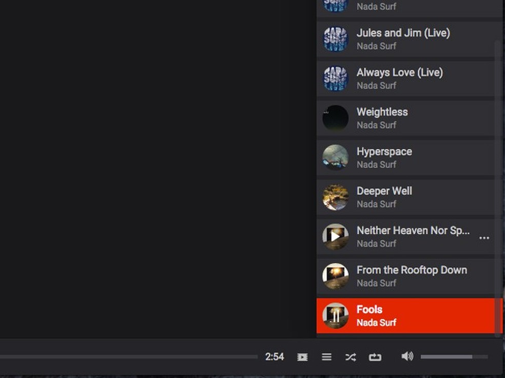Open Nada Surf artist under Weightless

pos(376,125)
